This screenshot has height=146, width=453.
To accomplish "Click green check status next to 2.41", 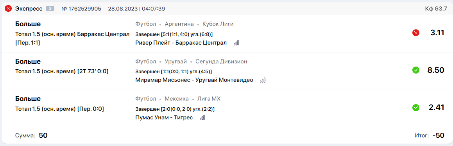I will [x=416, y=108].
